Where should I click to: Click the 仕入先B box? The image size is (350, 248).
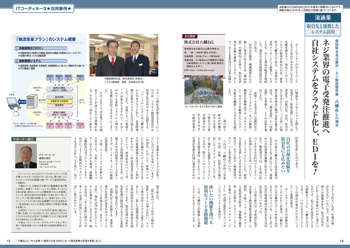pyautogui.click(x=59, y=125)
